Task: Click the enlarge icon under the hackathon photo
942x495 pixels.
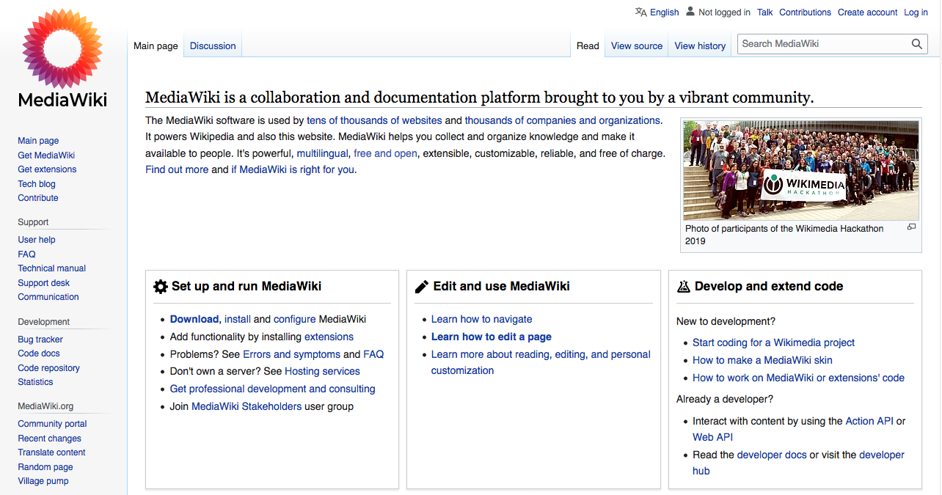Action: [x=911, y=227]
